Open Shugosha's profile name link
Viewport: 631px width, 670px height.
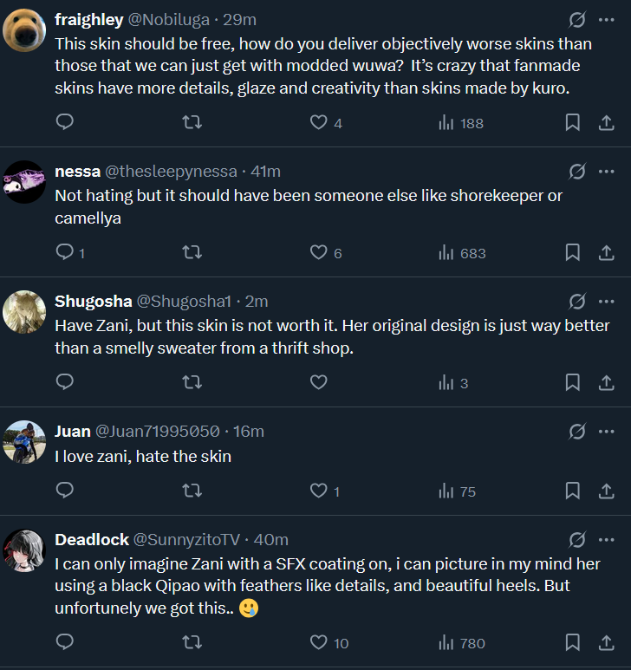pyautogui.click(x=93, y=301)
